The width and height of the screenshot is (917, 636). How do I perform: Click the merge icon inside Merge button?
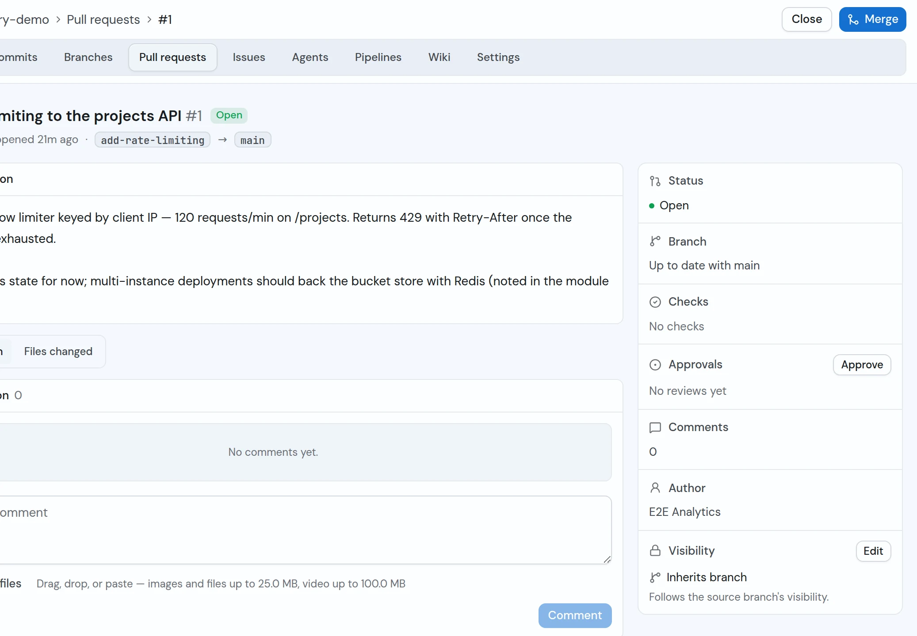853,19
